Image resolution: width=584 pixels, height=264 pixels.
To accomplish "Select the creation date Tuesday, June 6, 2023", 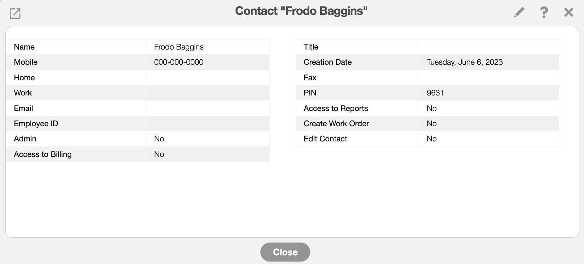I will point(465,62).
